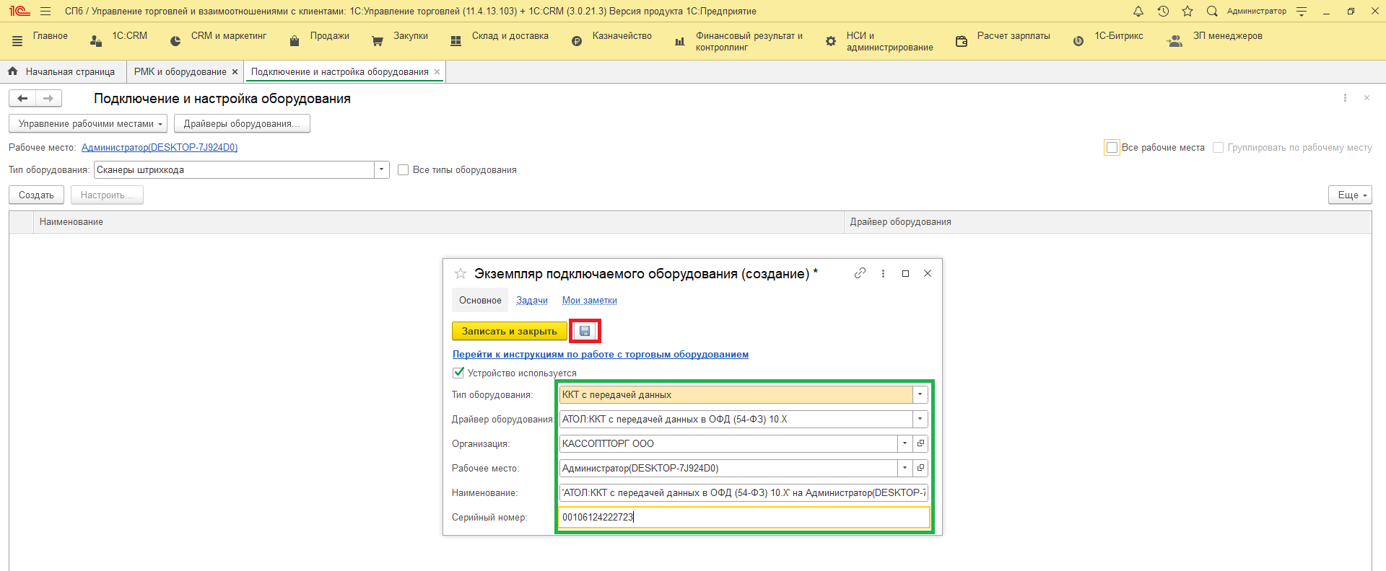The height and width of the screenshot is (571, 1386).
Task: Copy link using the chain icon in dialog
Action: coord(860,273)
